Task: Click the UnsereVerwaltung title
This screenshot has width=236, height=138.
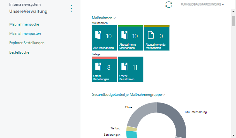Action: coord(28,11)
